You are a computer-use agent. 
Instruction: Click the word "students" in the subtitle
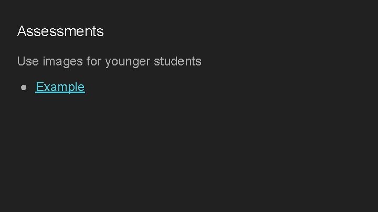click(177, 61)
